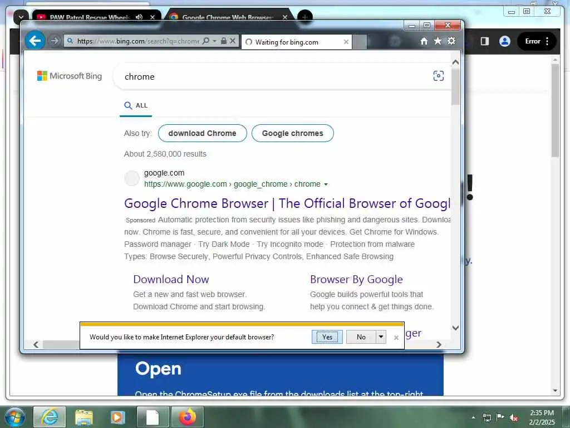Click the IE vertical scrollbar down arrow

click(x=455, y=328)
